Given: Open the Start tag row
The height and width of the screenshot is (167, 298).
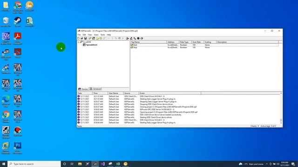Looking at the screenshot, I should 204,45.
